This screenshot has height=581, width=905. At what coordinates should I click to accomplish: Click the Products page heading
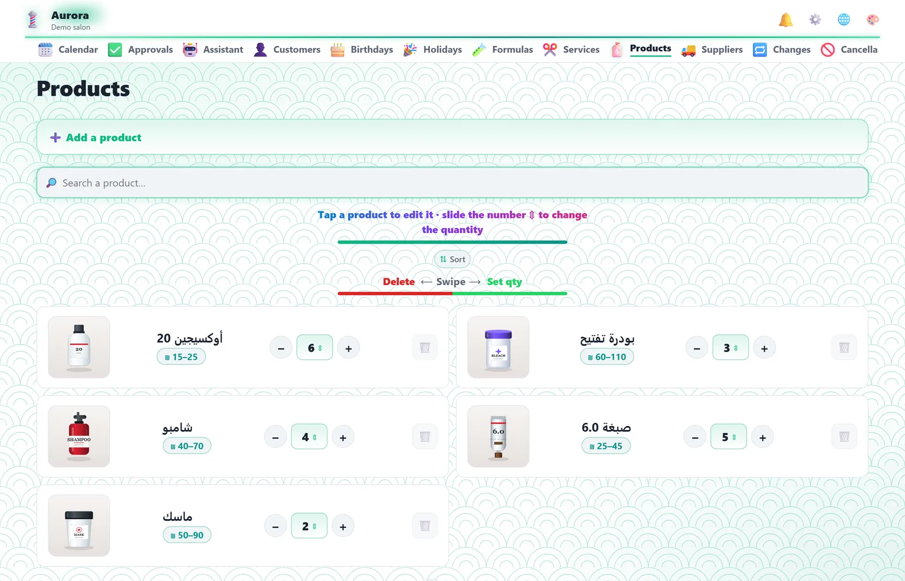tap(83, 89)
